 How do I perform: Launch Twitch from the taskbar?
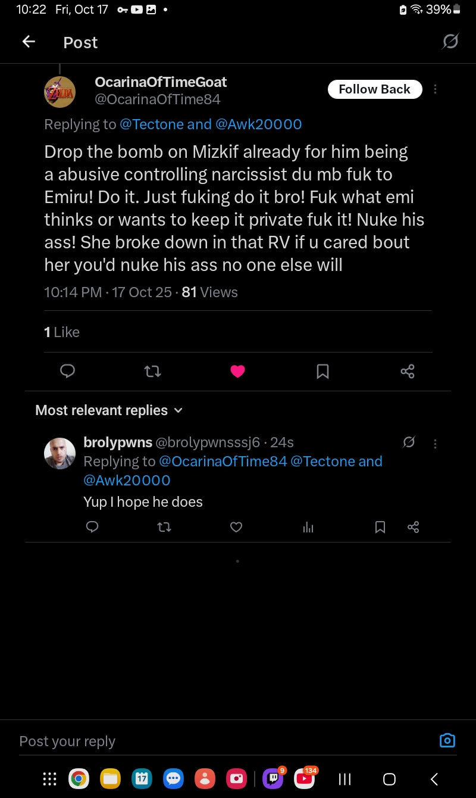point(273,778)
